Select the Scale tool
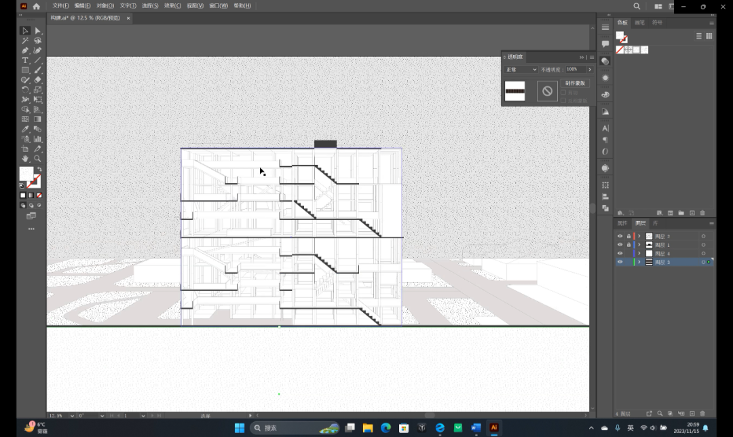This screenshot has width=733, height=437. click(38, 90)
